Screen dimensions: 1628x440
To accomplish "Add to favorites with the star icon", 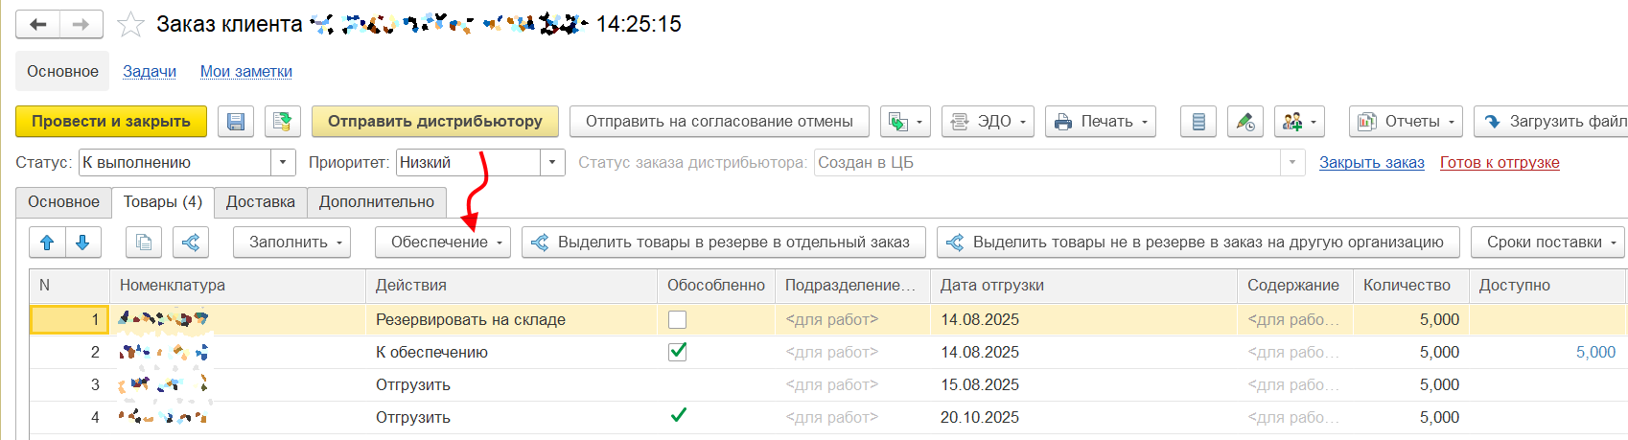I will [130, 24].
